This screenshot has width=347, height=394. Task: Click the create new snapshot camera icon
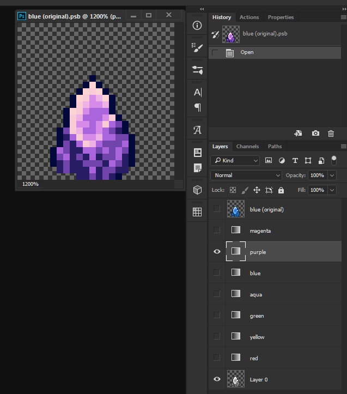[315, 133]
